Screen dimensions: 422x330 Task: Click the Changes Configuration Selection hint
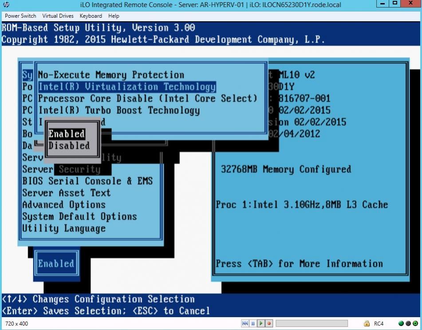[98, 299]
